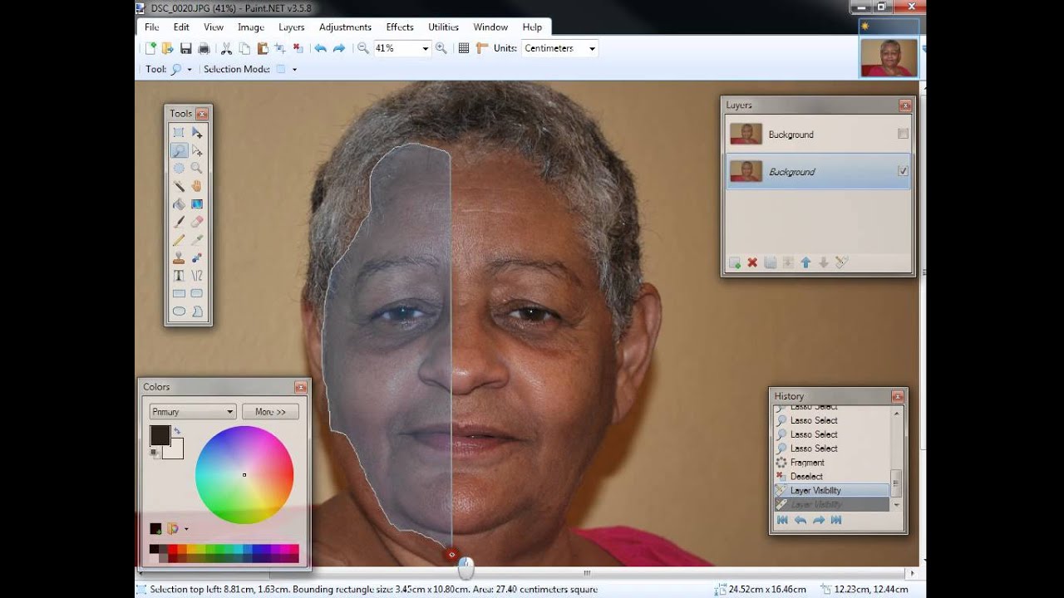Select the Rounded Rectangle tool

(197, 293)
